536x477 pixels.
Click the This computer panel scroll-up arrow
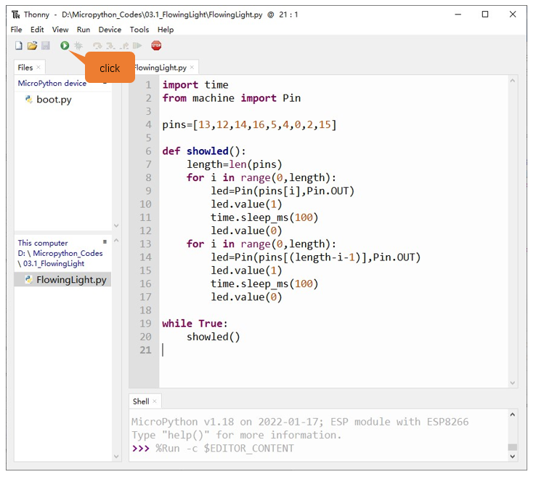(116, 241)
